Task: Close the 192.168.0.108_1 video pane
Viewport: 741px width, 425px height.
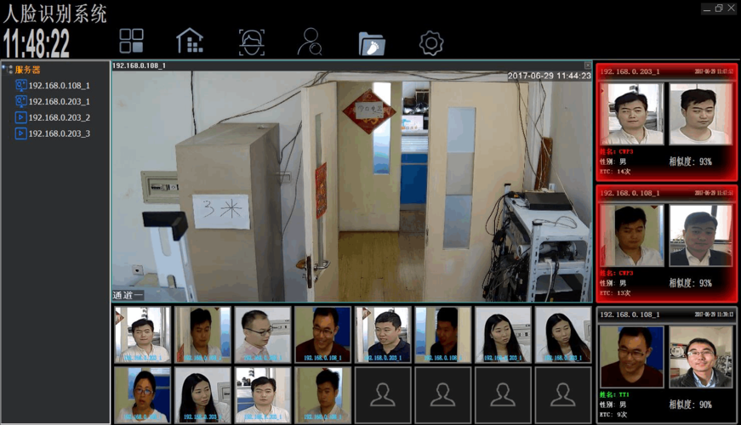Action: [x=588, y=65]
